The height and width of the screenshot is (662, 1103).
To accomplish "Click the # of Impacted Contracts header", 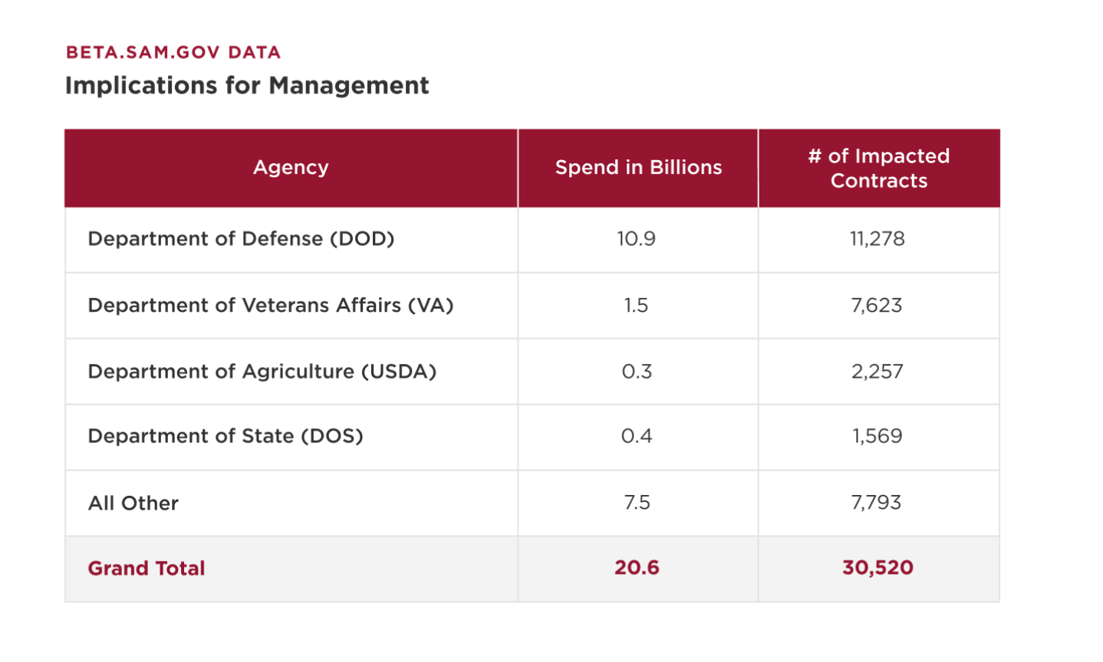I will [879, 169].
